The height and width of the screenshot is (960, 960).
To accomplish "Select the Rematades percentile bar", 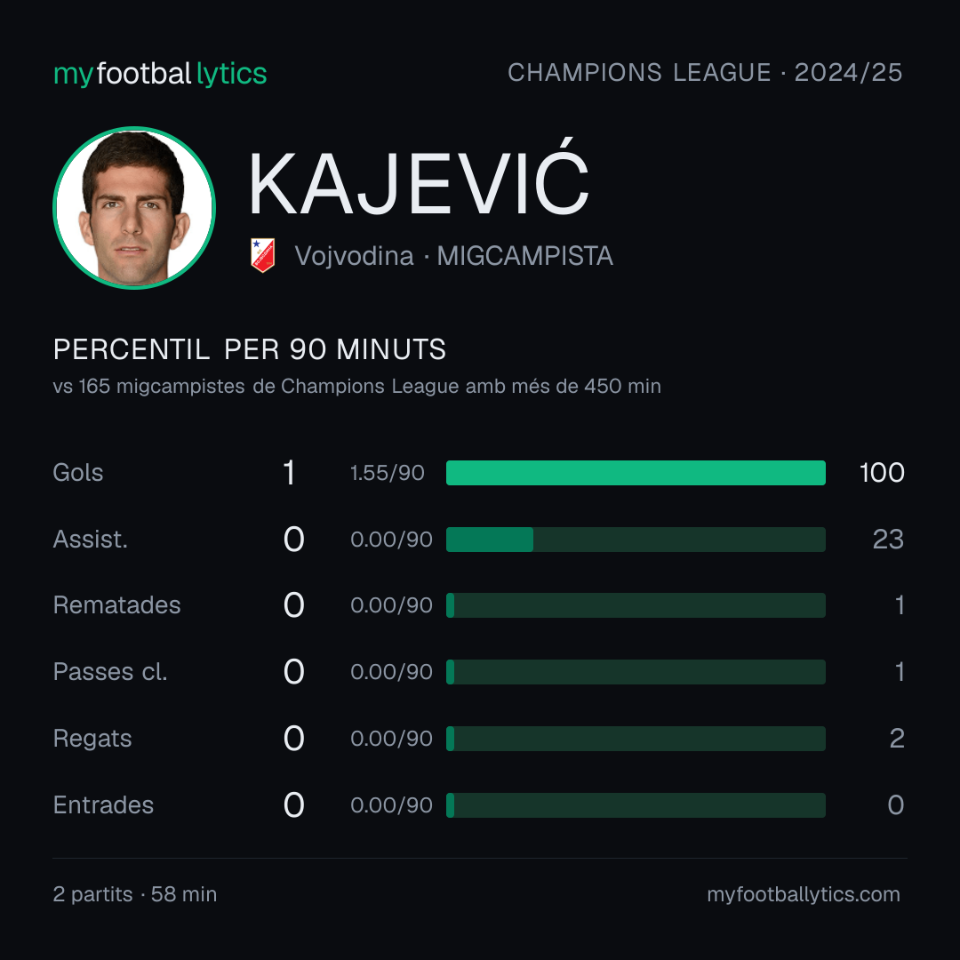I will pyautogui.click(x=636, y=605).
